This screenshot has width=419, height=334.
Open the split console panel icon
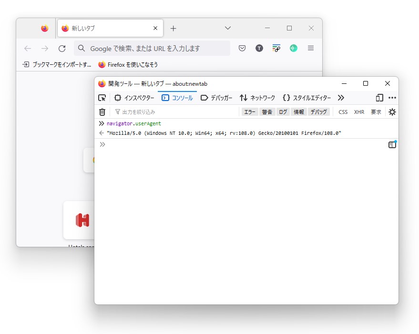tap(392, 144)
